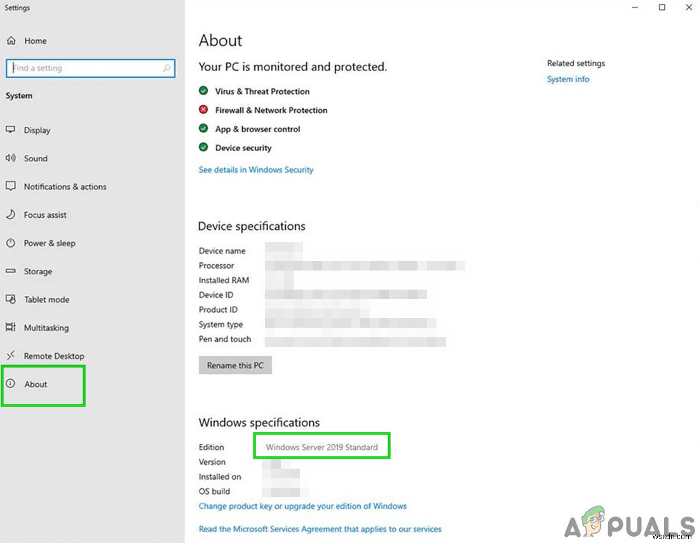The width and height of the screenshot is (699, 543).
Task: Click the Virus & Threat Protection green checkmark
Action: click(x=203, y=90)
